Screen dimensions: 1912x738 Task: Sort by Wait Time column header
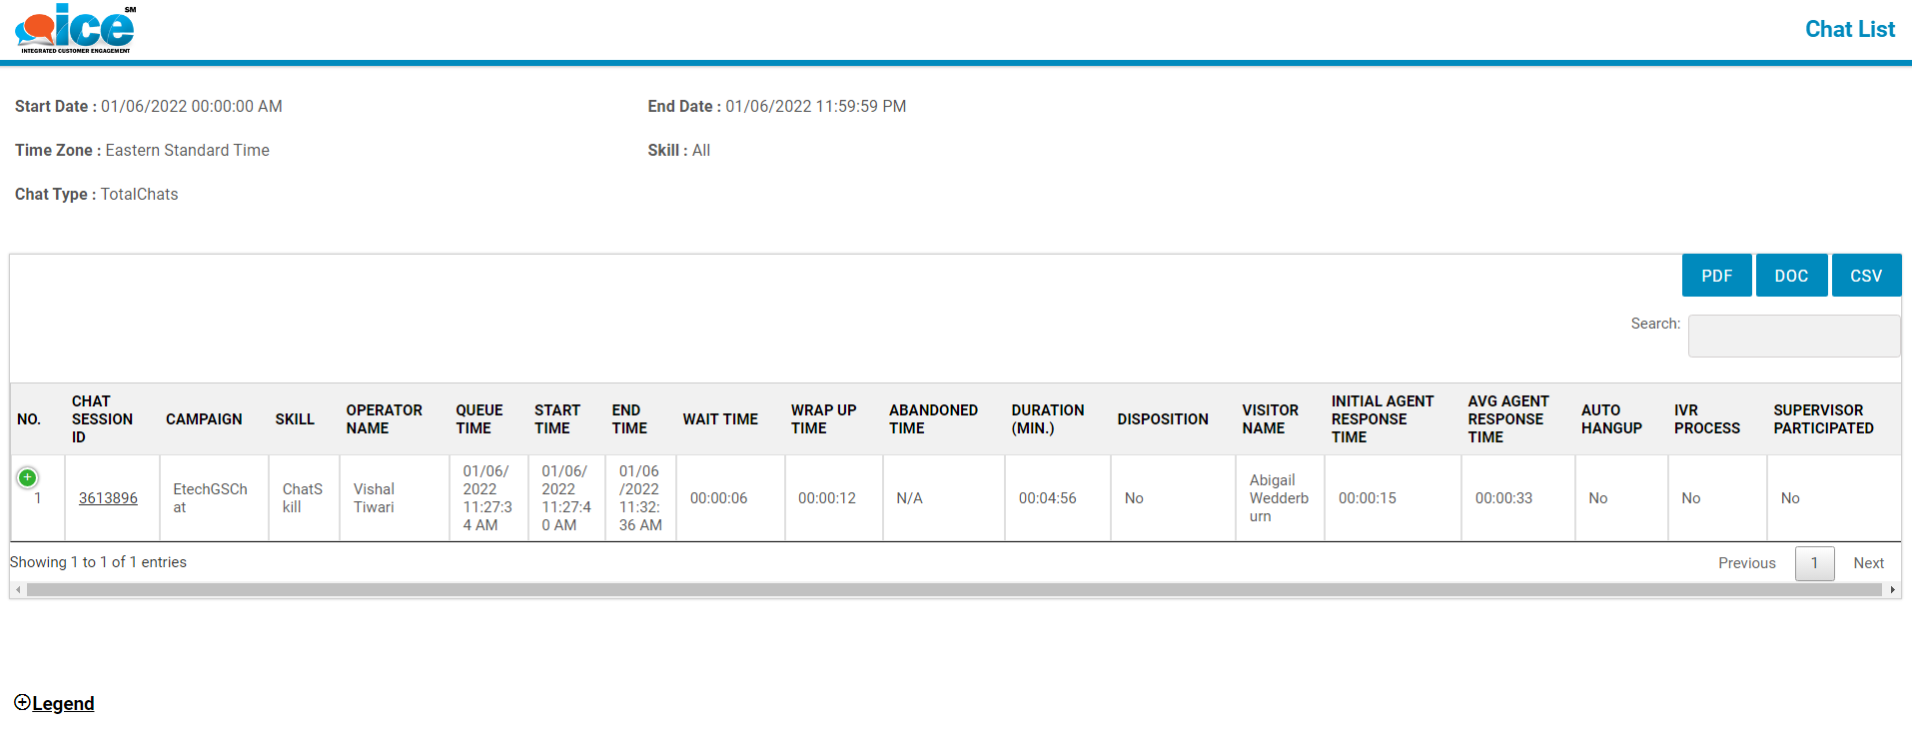[x=720, y=419]
